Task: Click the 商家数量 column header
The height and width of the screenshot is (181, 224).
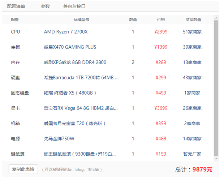Action: pyautogui.click(x=193, y=20)
